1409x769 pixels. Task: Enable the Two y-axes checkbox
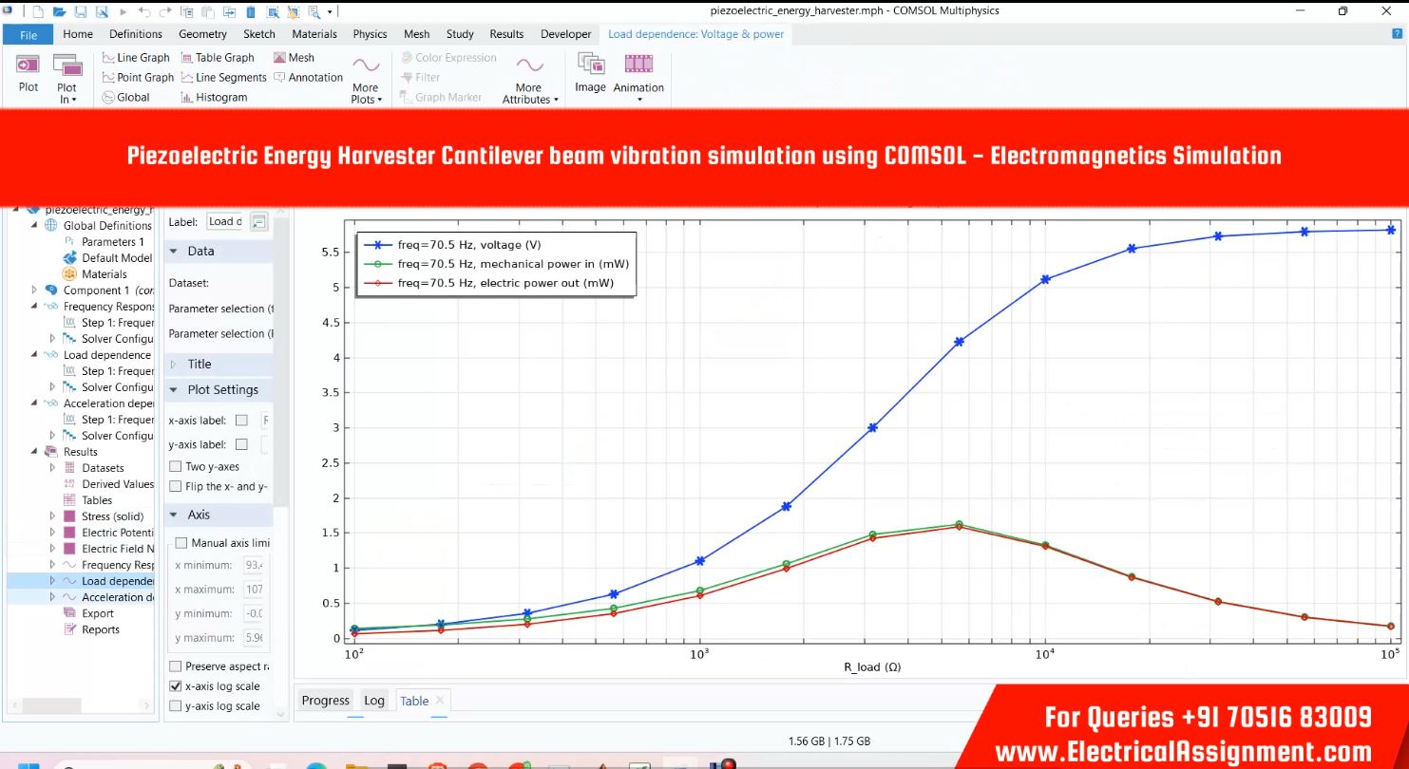pyautogui.click(x=176, y=467)
